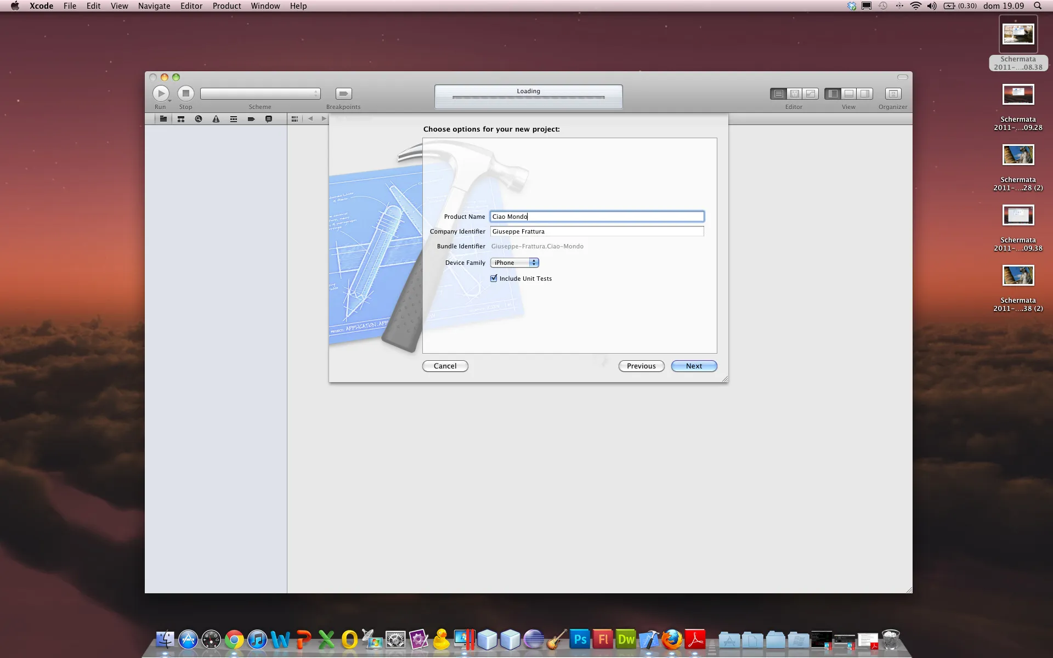Open the search navigator magnifier icon
Viewport: 1053px width, 658px height.
click(199, 119)
